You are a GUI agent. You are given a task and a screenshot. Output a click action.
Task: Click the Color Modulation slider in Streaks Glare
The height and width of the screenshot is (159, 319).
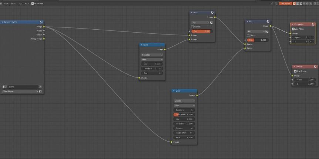184,115
